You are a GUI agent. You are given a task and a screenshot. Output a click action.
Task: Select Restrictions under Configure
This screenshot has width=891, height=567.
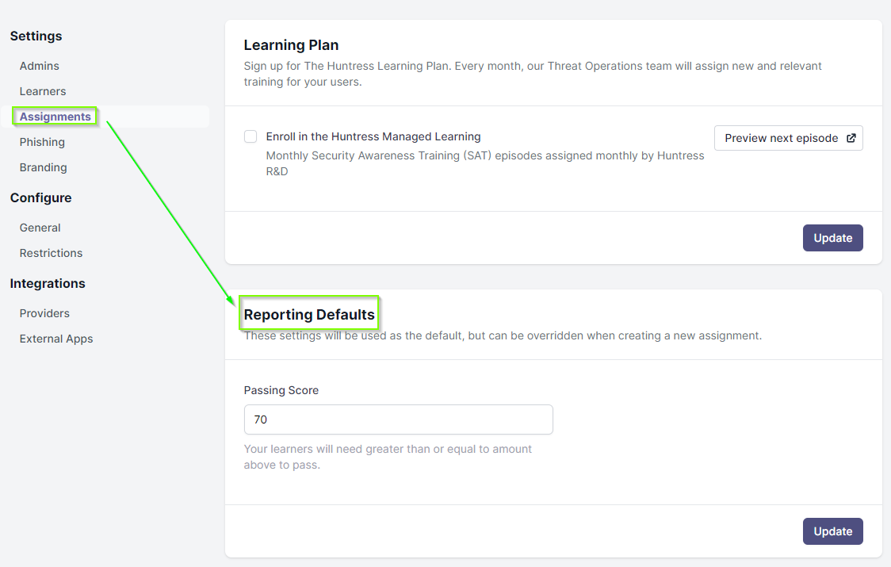[x=52, y=253]
